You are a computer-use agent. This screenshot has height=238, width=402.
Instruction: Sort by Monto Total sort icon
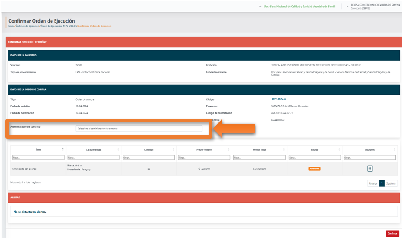click(x=284, y=149)
